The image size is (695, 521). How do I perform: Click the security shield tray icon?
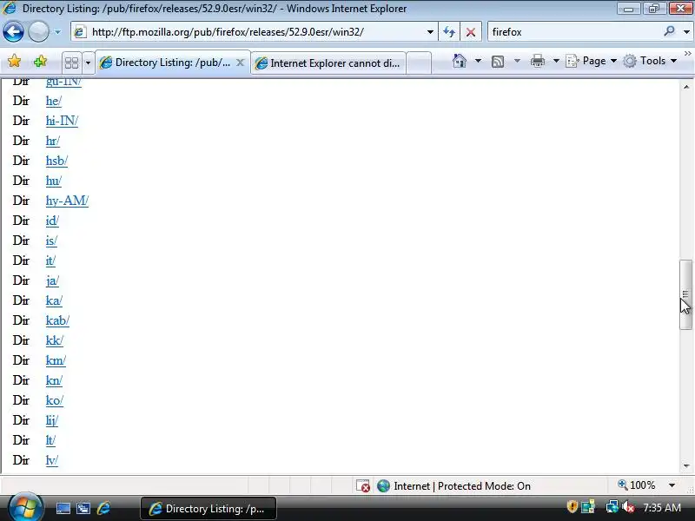pos(573,506)
